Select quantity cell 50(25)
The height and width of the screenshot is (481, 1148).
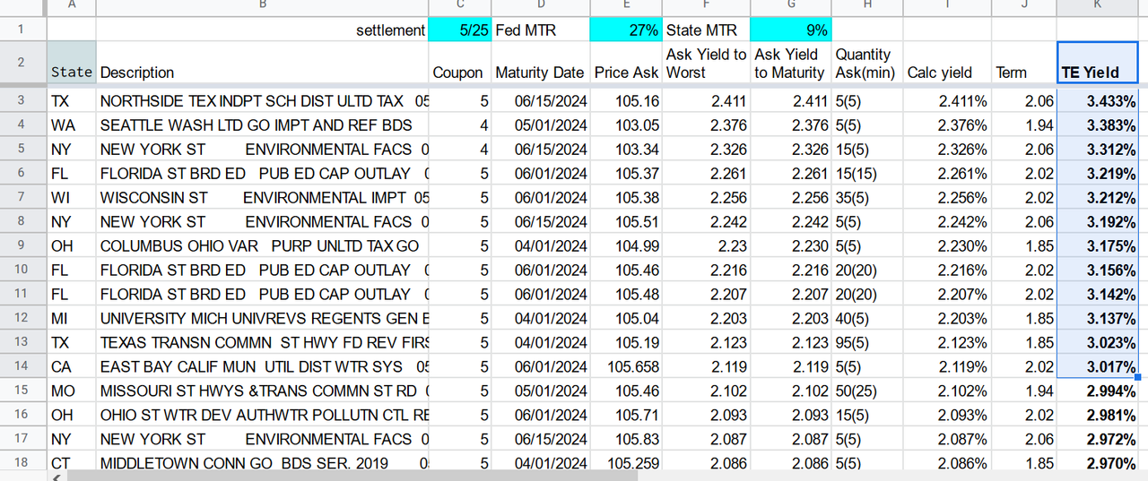click(x=866, y=391)
